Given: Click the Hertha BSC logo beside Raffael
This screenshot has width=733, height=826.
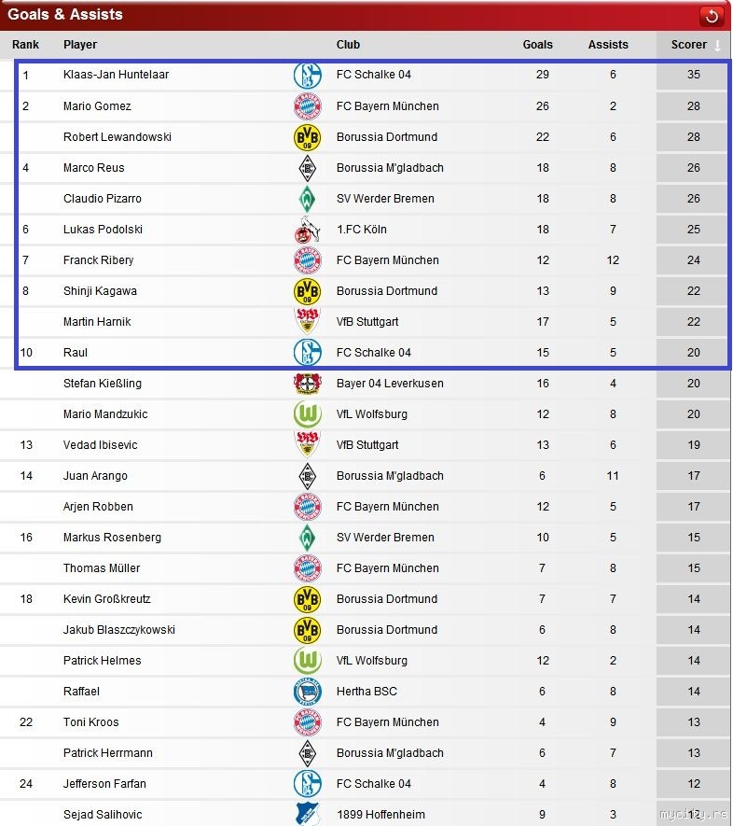Looking at the screenshot, I should click(x=307, y=692).
